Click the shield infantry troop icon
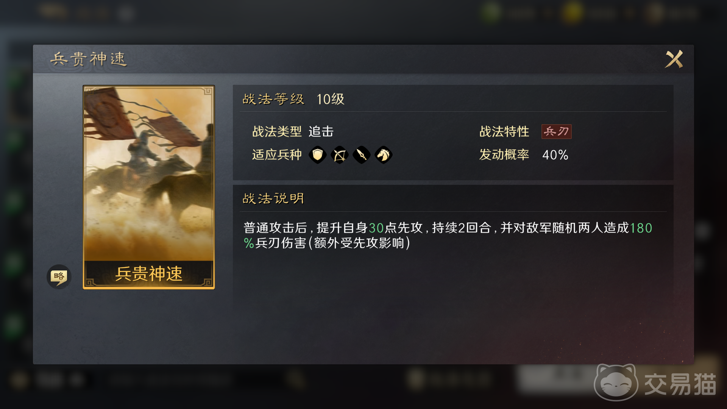This screenshot has height=409, width=727. point(317,155)
